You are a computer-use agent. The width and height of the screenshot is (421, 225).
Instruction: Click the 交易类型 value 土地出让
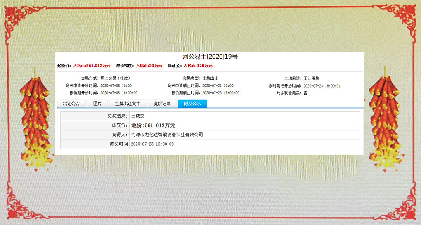[x=210, y=78]
